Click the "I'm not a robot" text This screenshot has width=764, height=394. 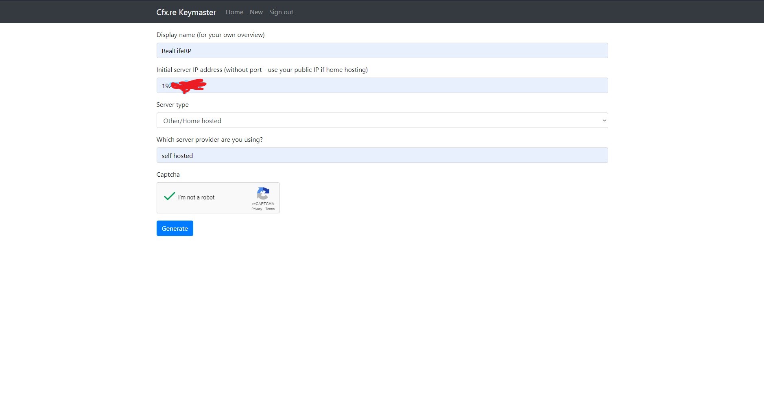pyautogui.click(x=196, y=197)
